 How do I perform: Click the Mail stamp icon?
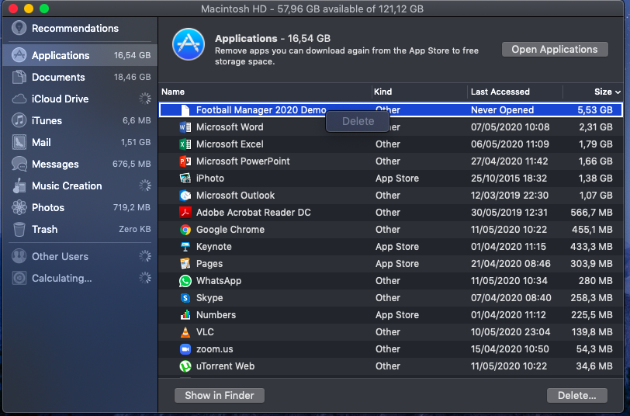point(19,142)
